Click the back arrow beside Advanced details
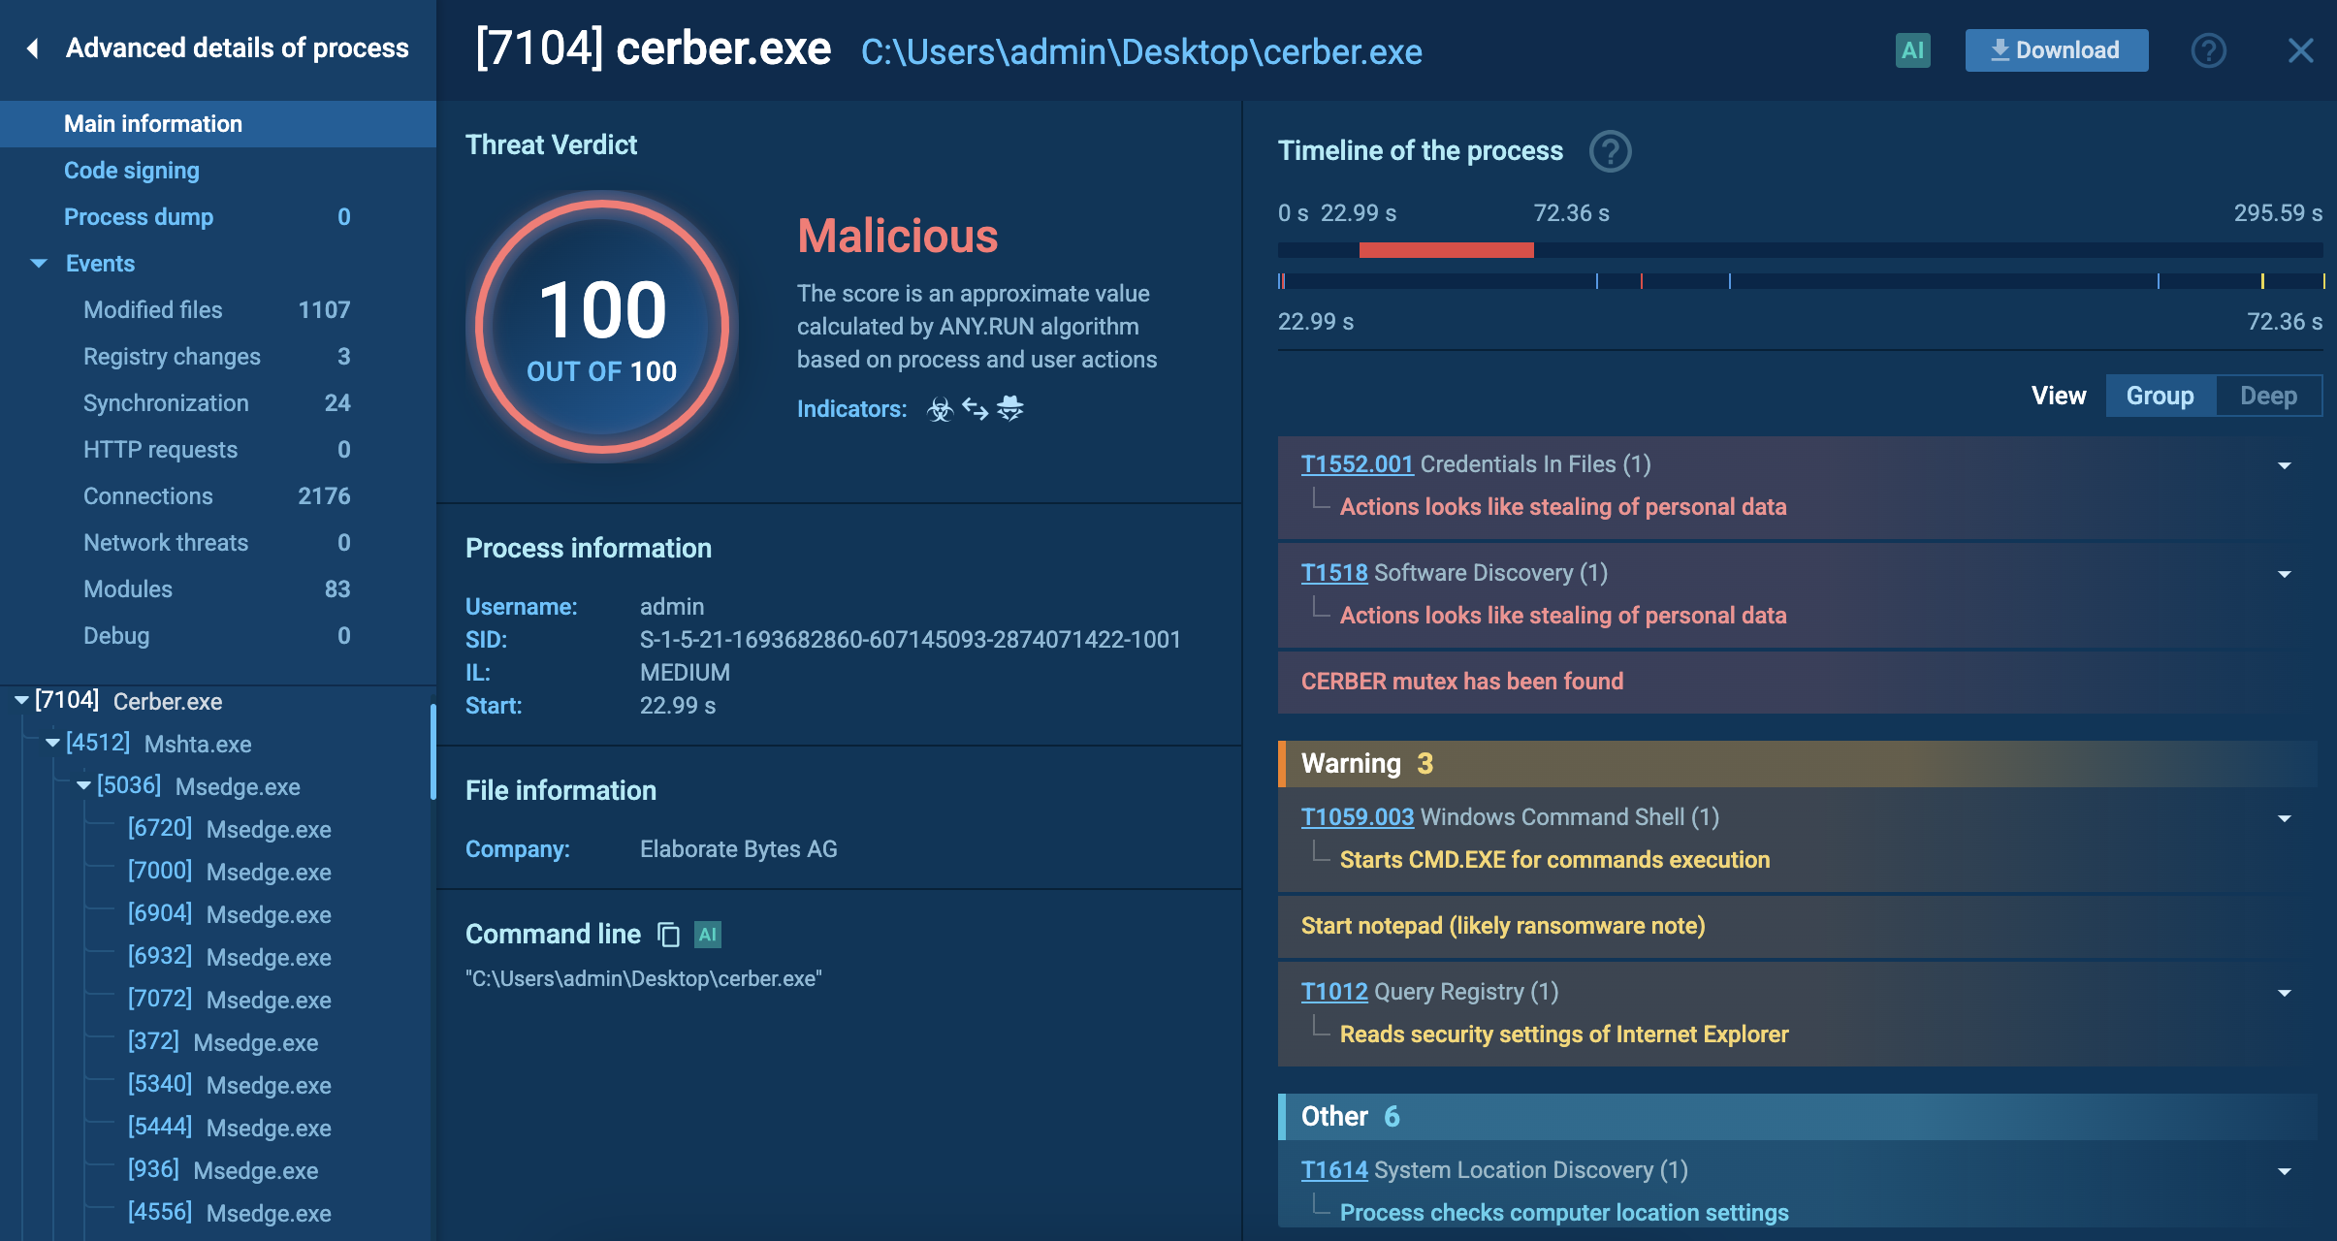This screenshot has height=1241, width=2337. 33,48
